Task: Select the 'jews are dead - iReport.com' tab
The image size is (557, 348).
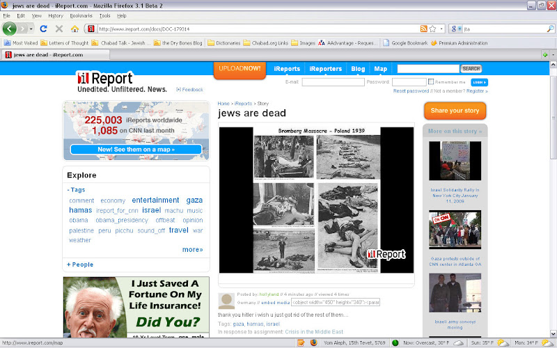Action: point(56,55)
